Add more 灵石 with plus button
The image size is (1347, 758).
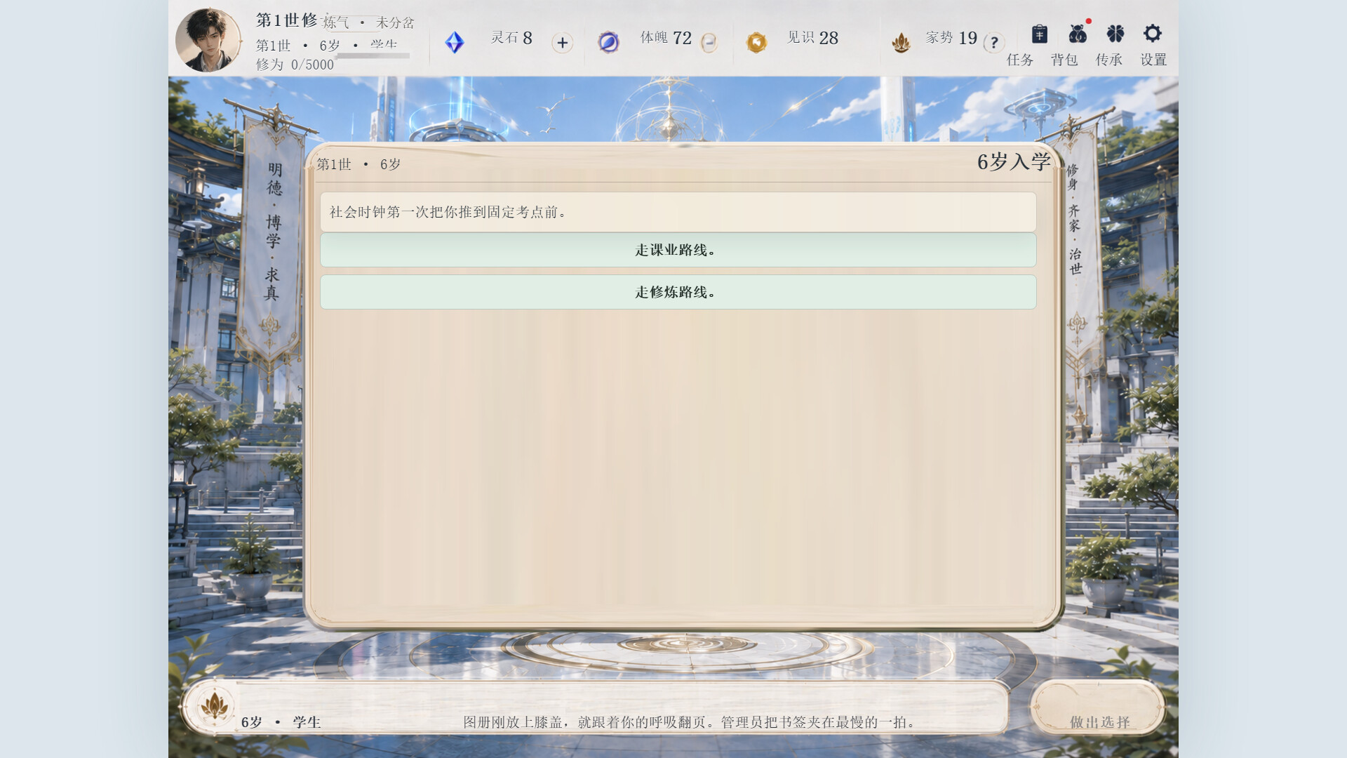point(562,43)
